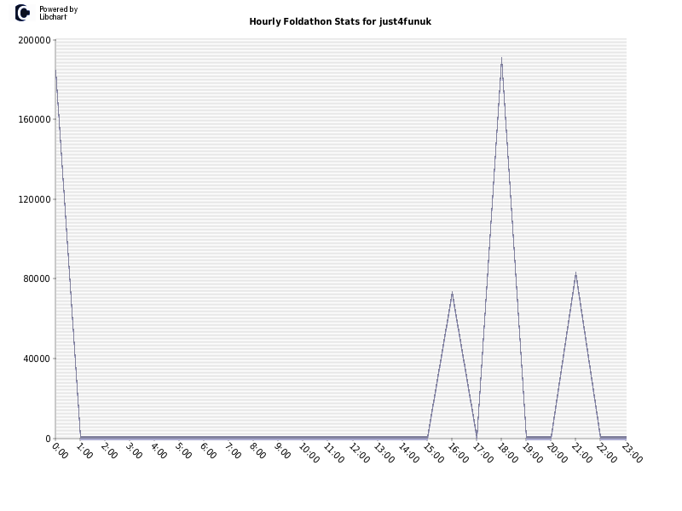Click the 15:00 x-axis label

[x=434, y=453]
